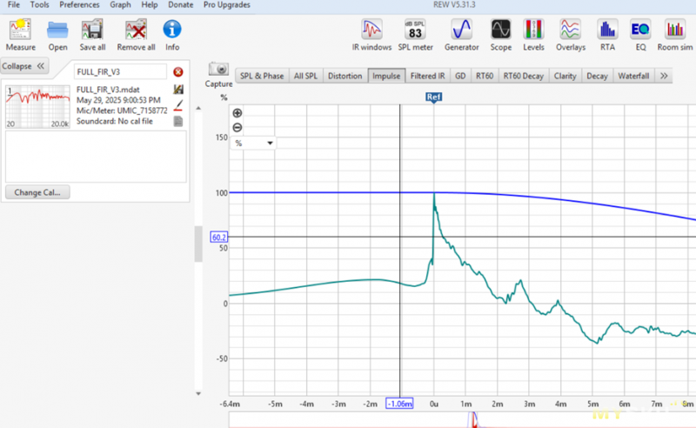The image size is (696, 428).
Task: Open the RTA analyzer window
Action: pos(607,34)
